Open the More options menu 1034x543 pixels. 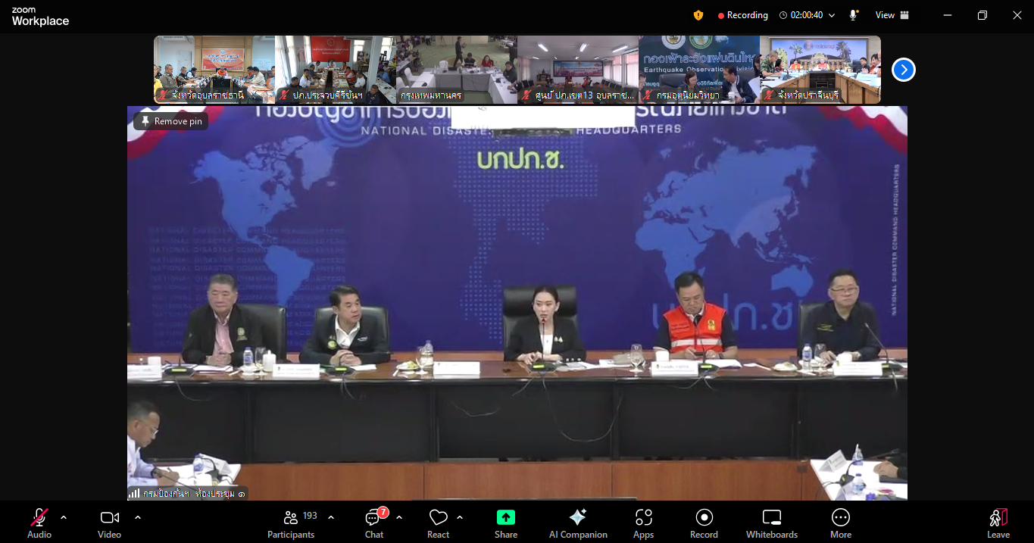[x=840, y=522]
